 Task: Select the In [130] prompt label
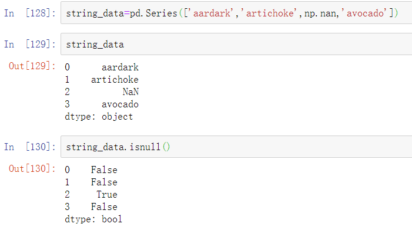tap(30, 147)
